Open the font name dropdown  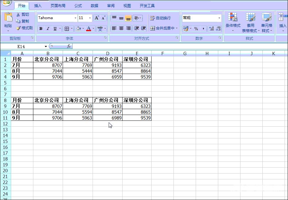tap(75, 18)
